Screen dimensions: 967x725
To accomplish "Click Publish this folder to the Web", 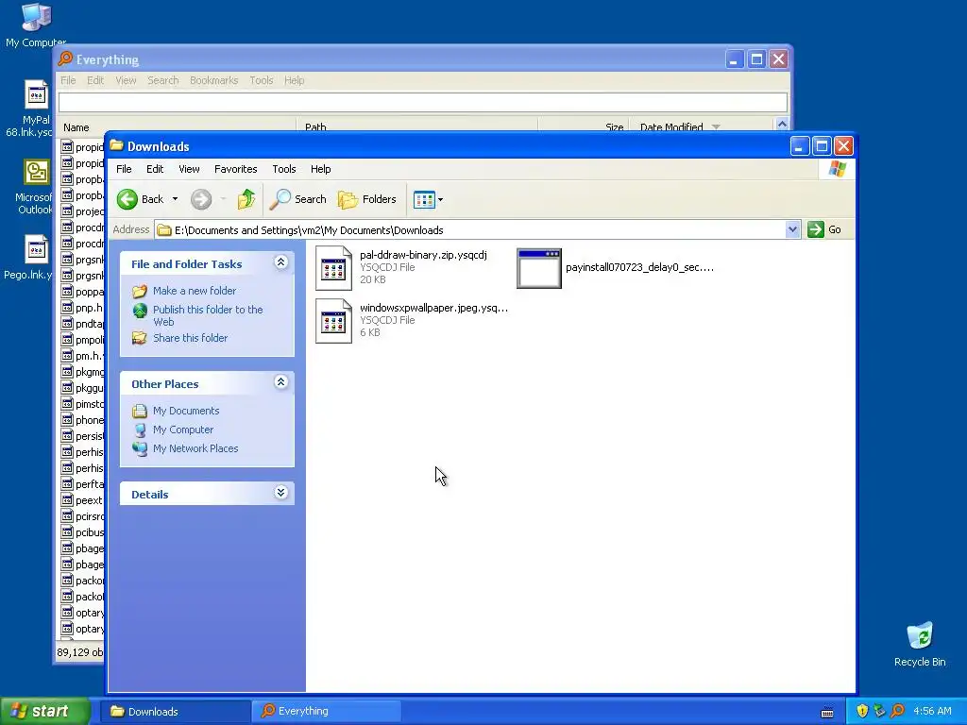I will [208, 315].
